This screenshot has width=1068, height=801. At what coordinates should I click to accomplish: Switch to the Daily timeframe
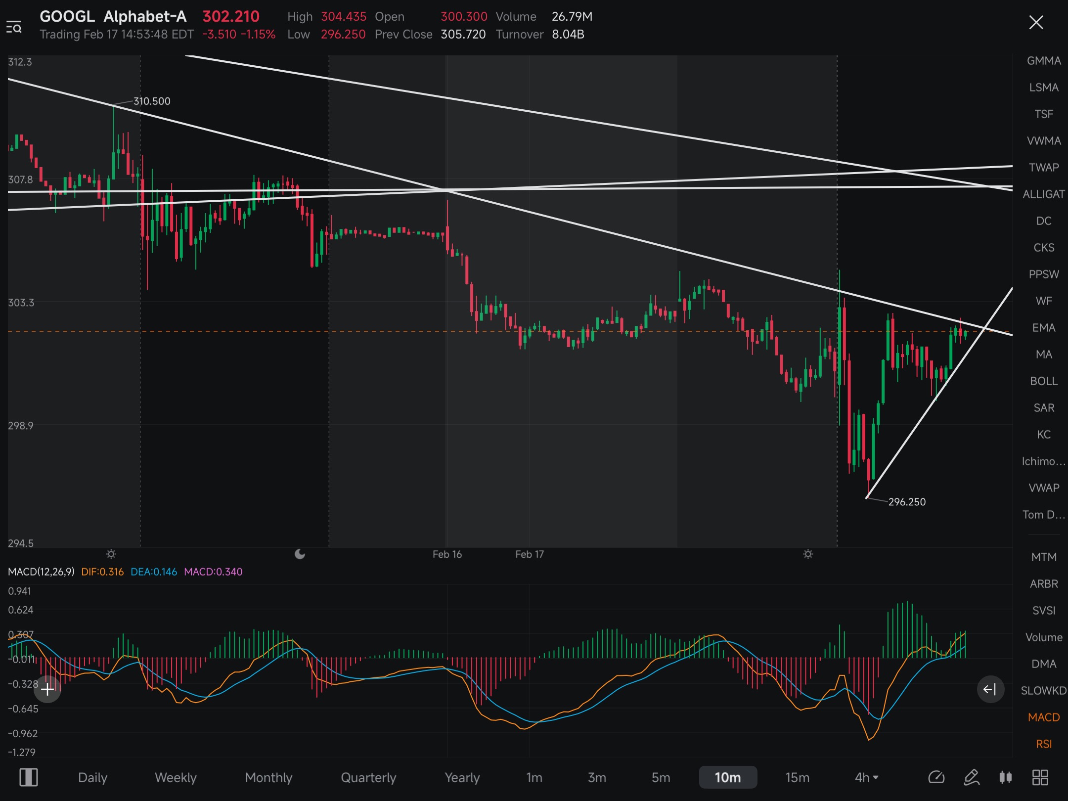tap(92, 777)
